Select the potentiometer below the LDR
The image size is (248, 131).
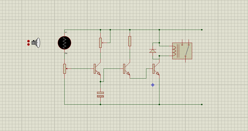click(x=65, y=69)
